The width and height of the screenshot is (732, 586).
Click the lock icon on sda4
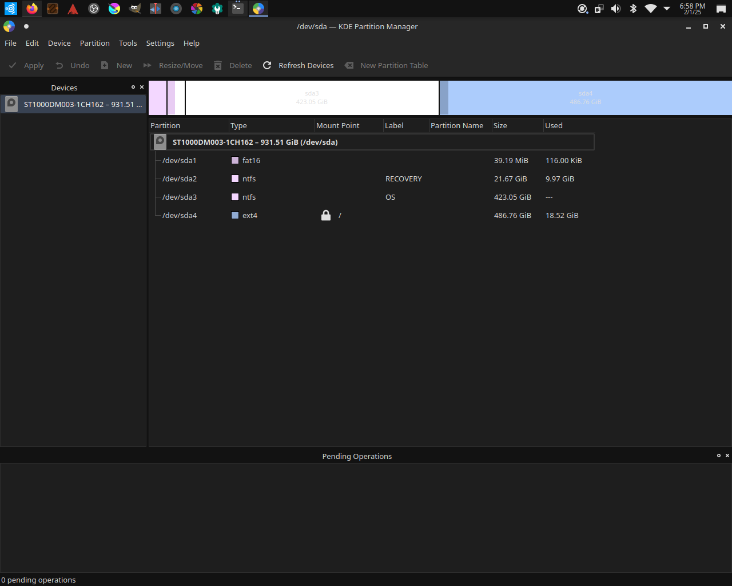326,215
